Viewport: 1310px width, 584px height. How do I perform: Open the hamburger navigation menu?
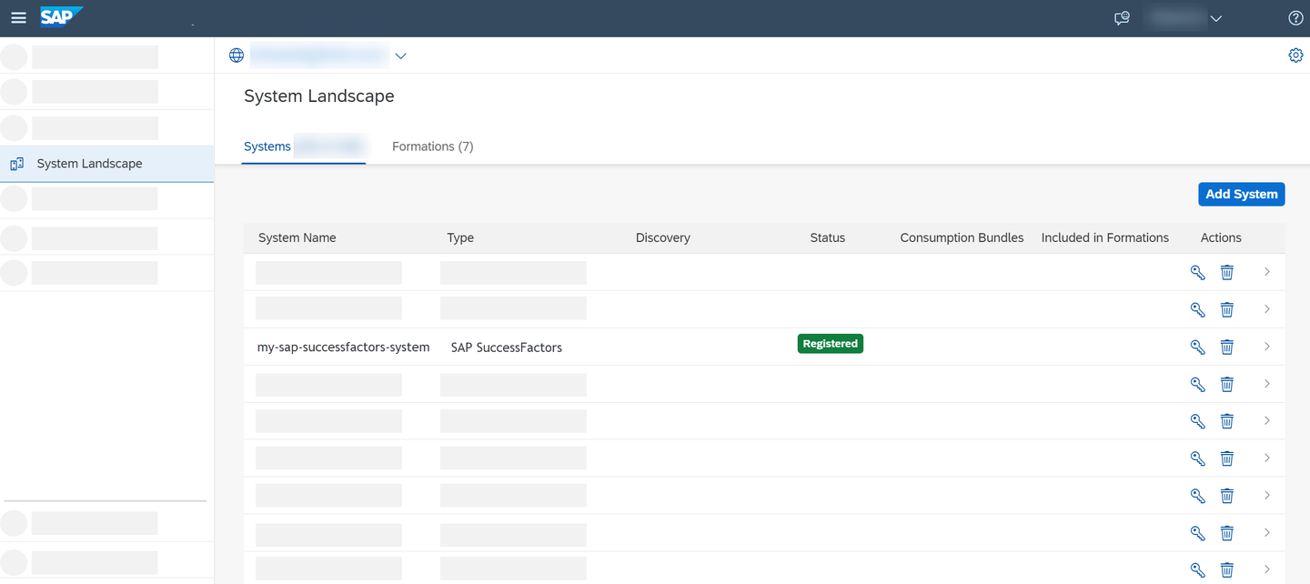pos(18,18)
